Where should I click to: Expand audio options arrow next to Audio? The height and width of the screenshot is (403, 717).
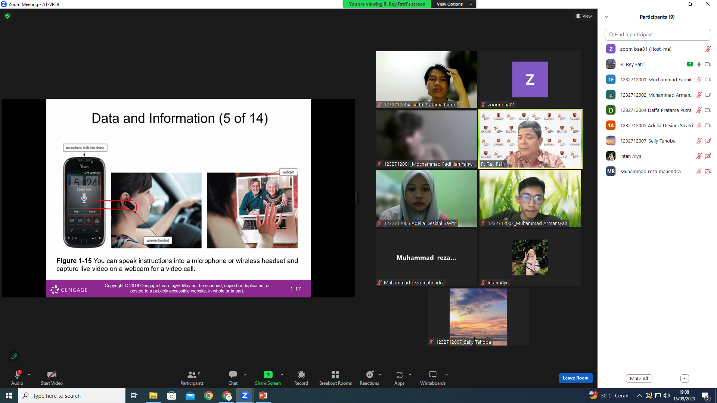pos(29,375)
